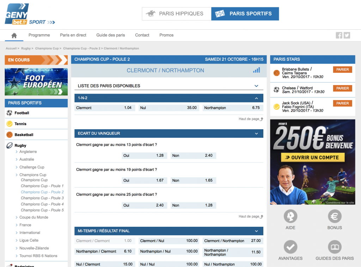The image size is (361, 267).
Task: Open the Facebook page icon
Action: pyautogui.click(x=339, y=35)
